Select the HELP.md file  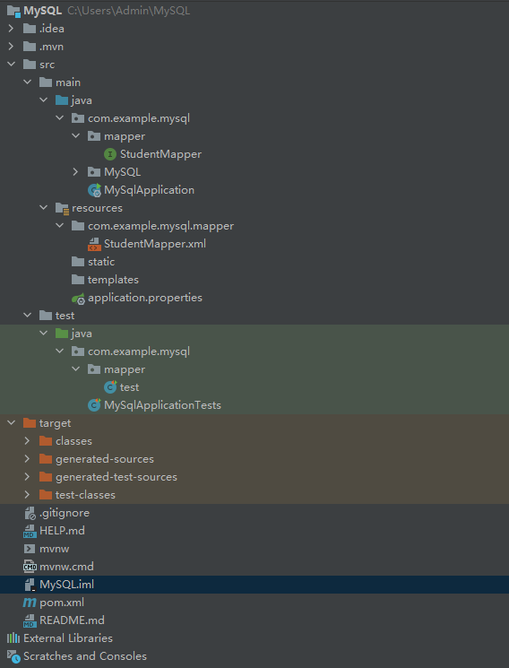pos(62,531)
